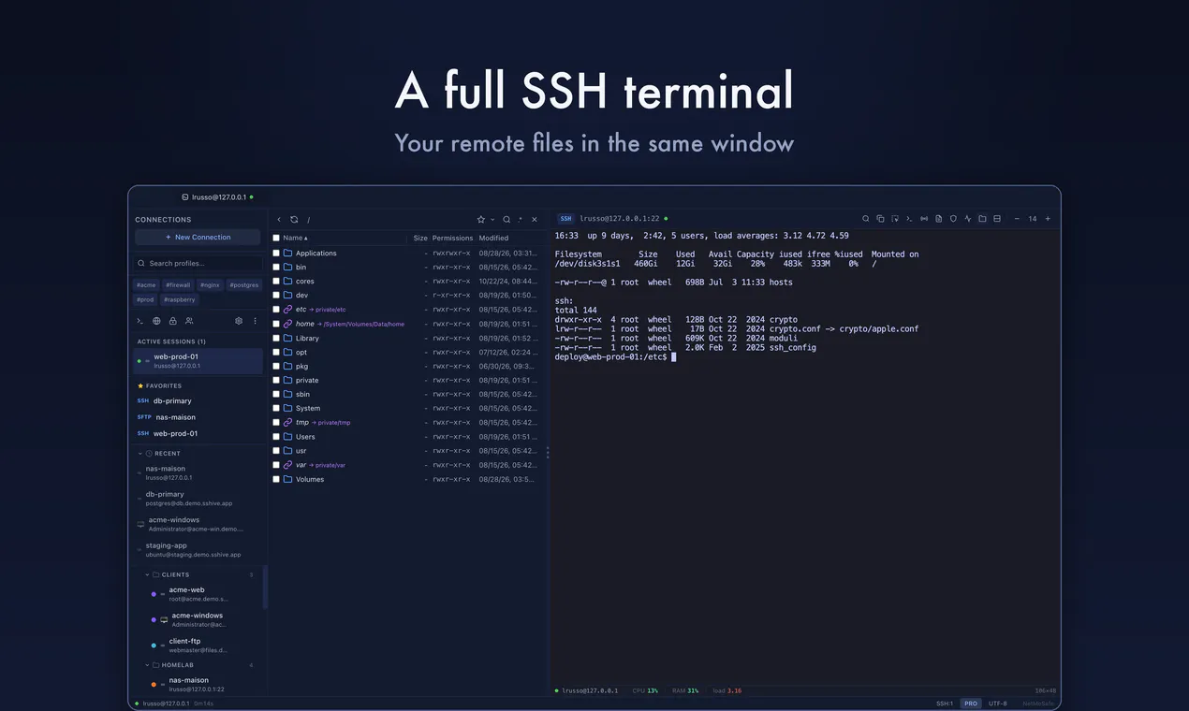Click the monitor icon beside acme-windows in Clients
The width and height of the screenshot is (1189, 711).
pos(164,619)
